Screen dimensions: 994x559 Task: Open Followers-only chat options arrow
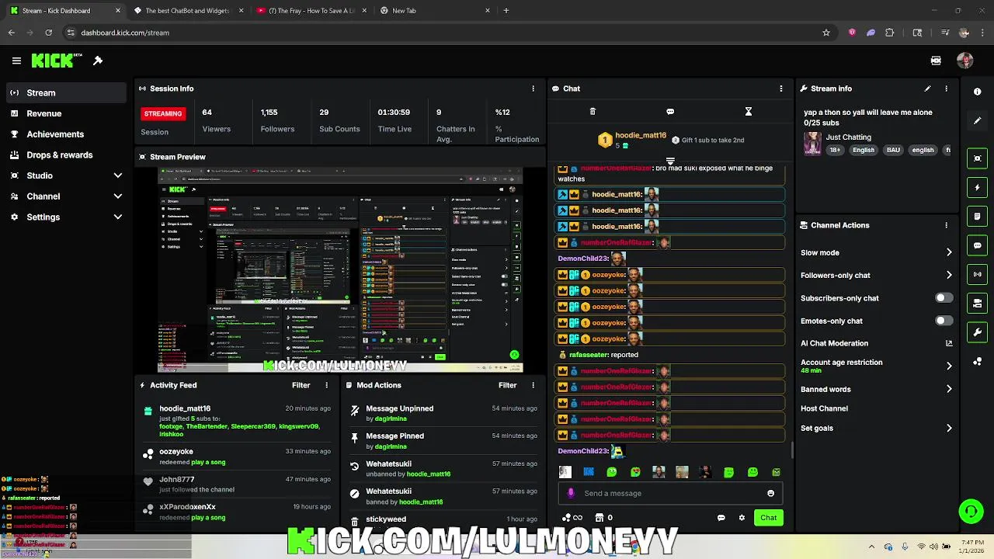coord(949,275)
